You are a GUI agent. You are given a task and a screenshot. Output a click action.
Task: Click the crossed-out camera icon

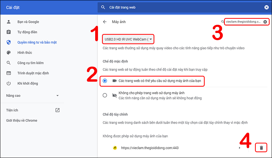(x=114, y=95)
